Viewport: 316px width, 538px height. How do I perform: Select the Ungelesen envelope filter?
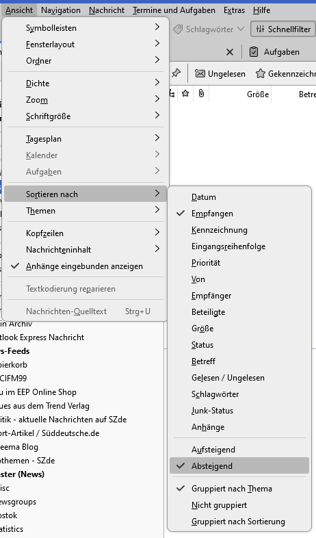coord(220,73)
